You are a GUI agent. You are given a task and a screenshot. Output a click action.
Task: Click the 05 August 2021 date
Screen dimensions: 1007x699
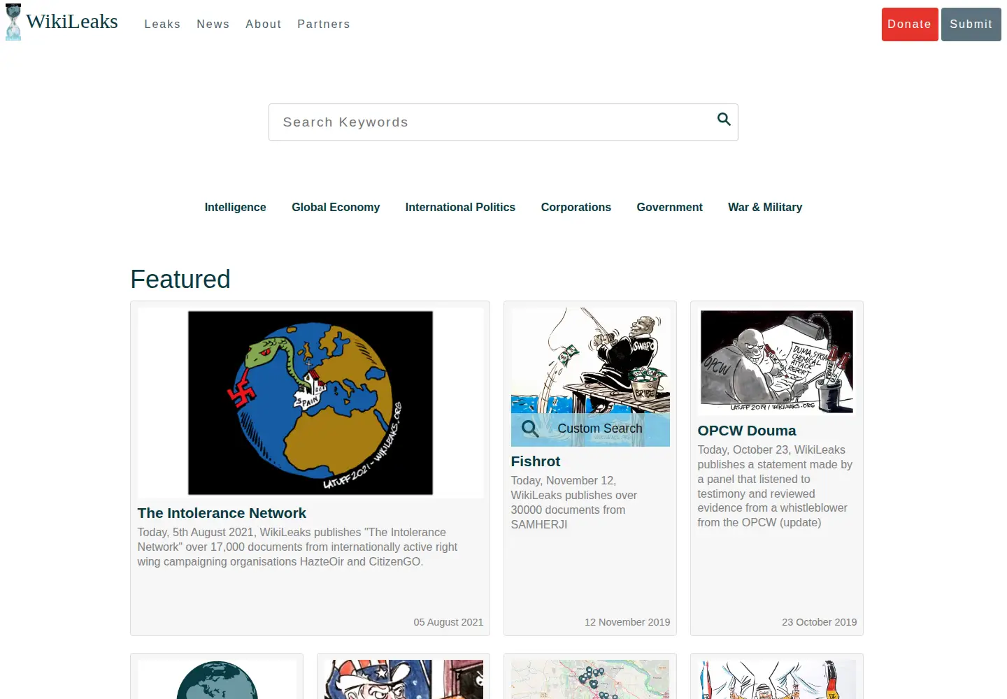click(x=448, y=622)
